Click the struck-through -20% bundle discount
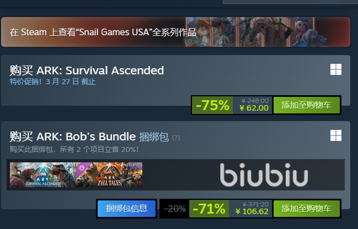 tap(175, 209)
